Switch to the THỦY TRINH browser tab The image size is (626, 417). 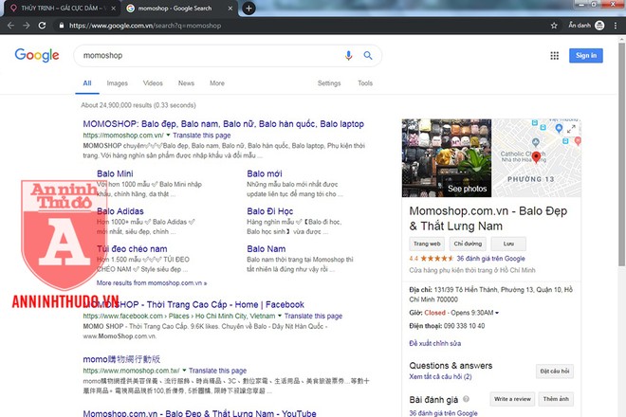pos(62,8)
